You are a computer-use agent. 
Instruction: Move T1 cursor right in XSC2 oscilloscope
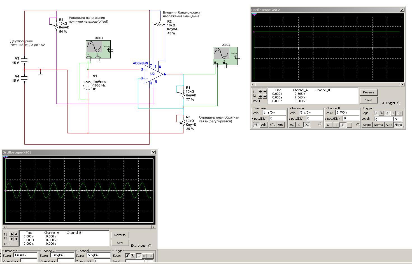[x=265, y=92]
